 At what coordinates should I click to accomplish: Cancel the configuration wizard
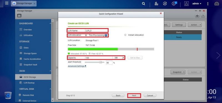pos(150,96)
